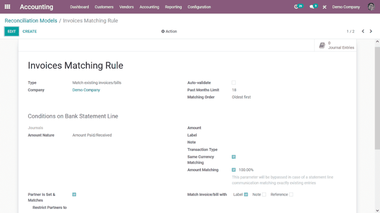Go to previous record arrow

click(363, 31)
